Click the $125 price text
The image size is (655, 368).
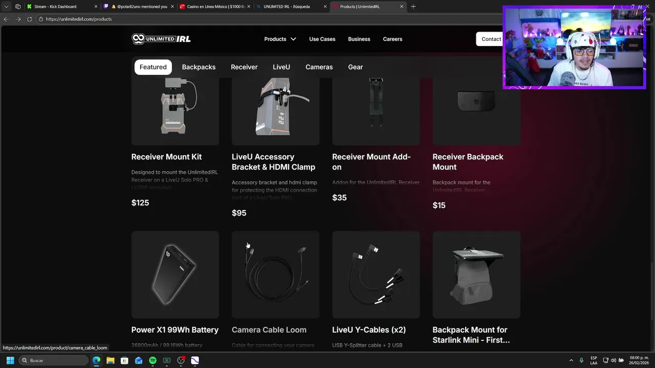click(x=140, y=203)
